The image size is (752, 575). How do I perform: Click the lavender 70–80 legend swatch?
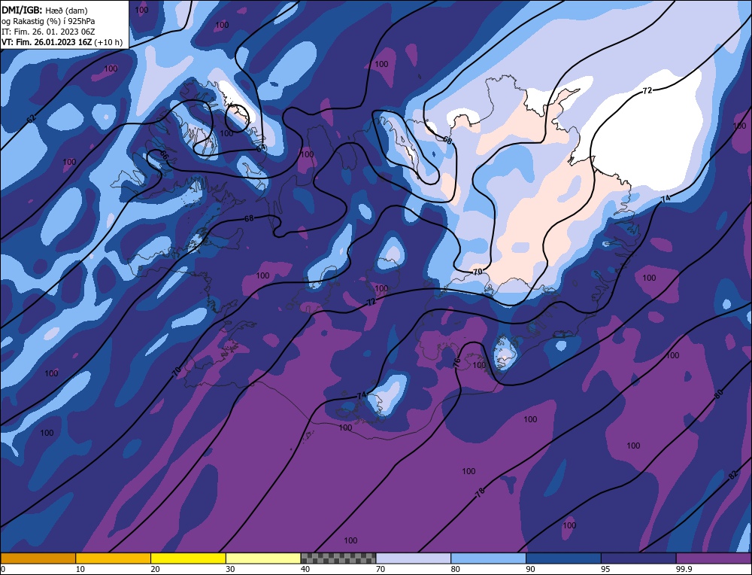414,558
